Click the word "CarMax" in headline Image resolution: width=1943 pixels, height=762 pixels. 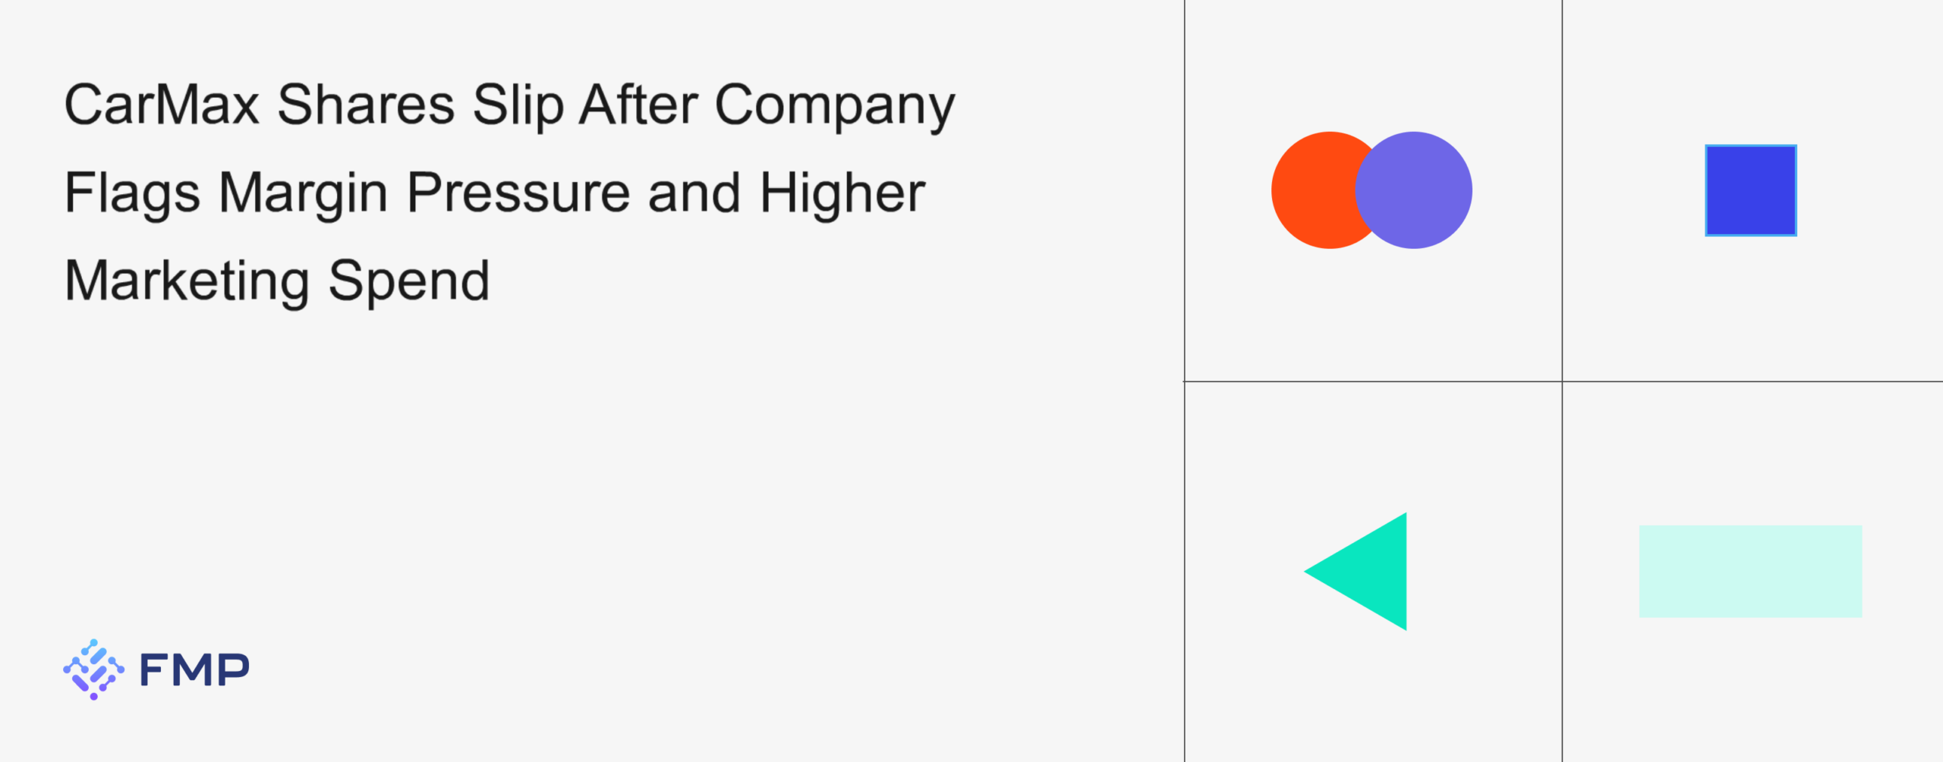click(162, 105)
